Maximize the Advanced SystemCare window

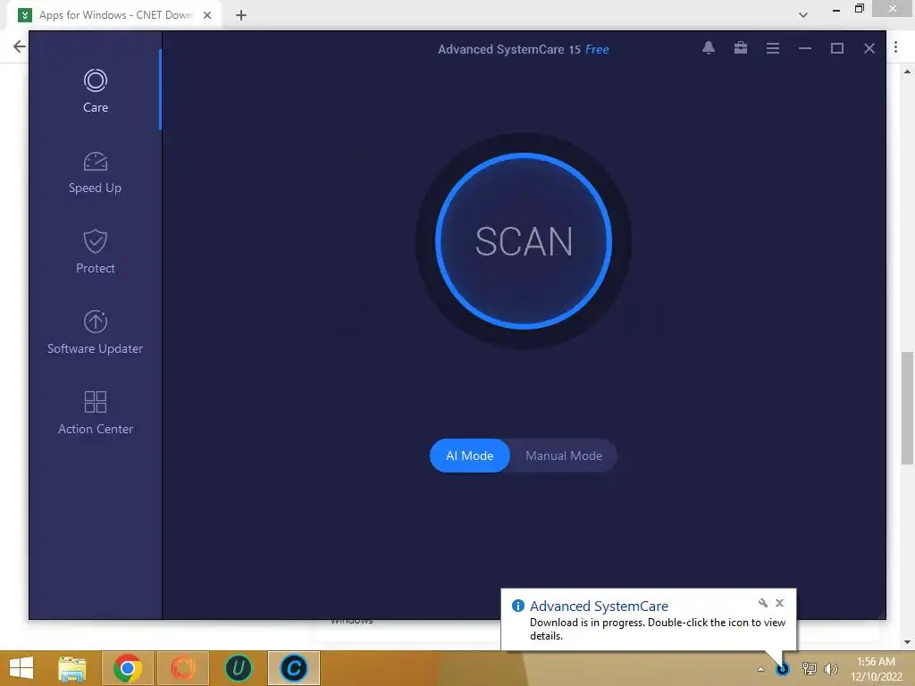point(836,48)
